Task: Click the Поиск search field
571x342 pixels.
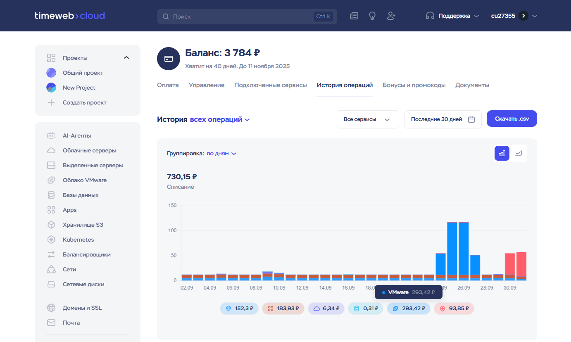Action: 242,17
